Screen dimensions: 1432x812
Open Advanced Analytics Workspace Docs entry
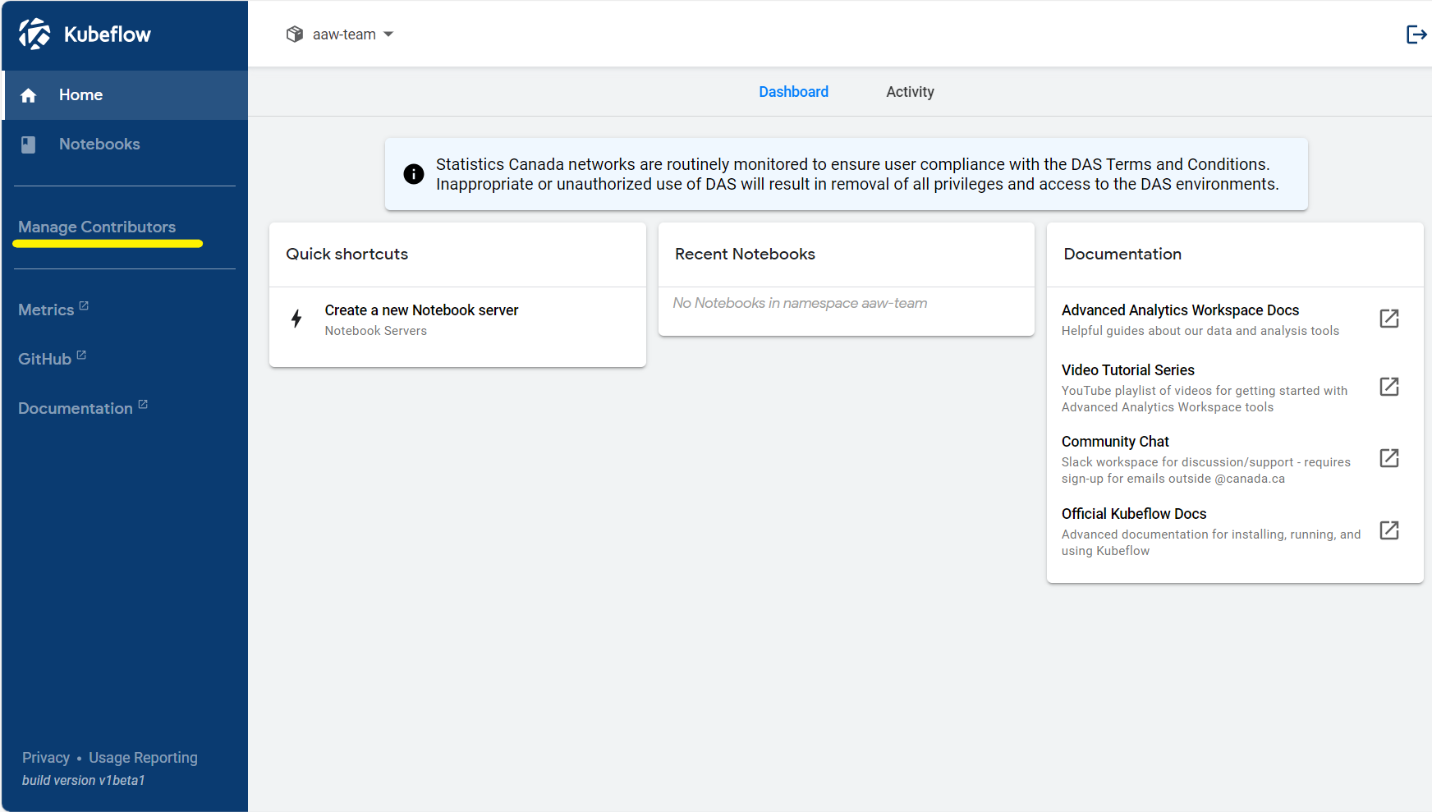(1235, 319)
